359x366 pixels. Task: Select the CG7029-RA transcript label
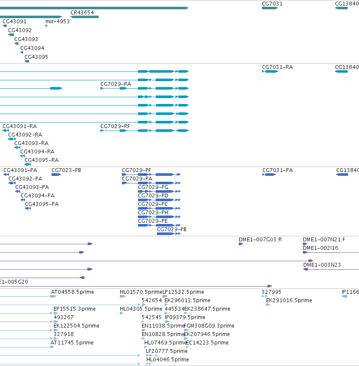pyautogui.click(x=116, y=84)
